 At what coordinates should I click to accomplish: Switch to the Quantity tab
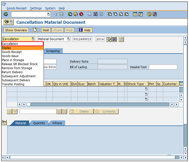[x=39, y=123]
